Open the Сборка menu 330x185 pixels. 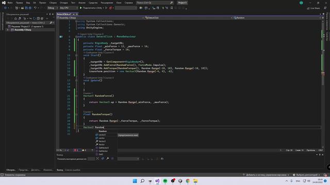click(x=53, y=3)
